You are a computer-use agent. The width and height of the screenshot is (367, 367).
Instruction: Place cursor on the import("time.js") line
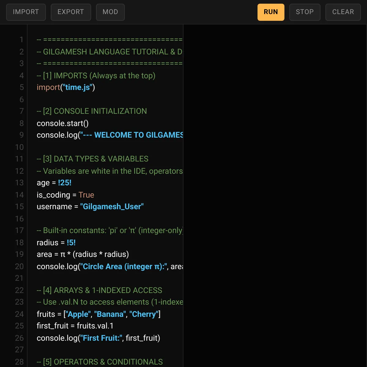coord(66,87)
